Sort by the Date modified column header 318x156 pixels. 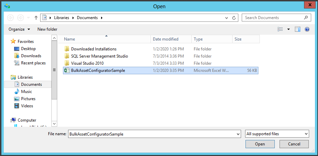(166, 39)
